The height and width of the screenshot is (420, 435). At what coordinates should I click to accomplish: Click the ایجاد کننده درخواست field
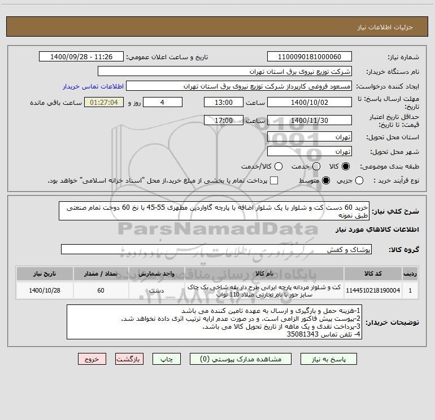coord(239,86)
